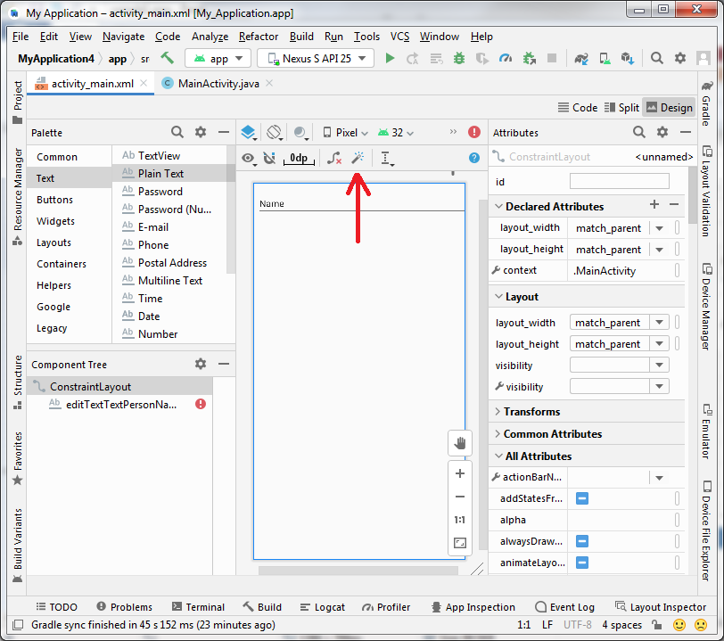
Task: Open the Tools menu
Action: pyautogui.click(x=366, y=37)
